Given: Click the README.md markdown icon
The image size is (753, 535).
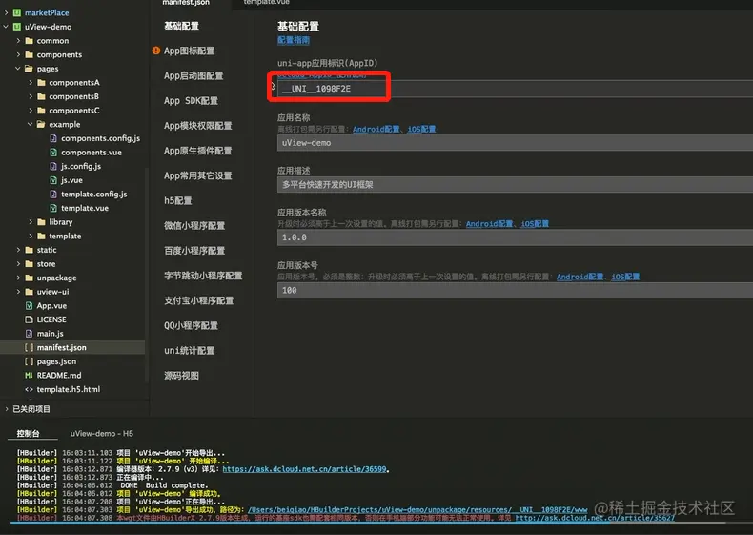Looking at the screenshot, I should (29, 375).
